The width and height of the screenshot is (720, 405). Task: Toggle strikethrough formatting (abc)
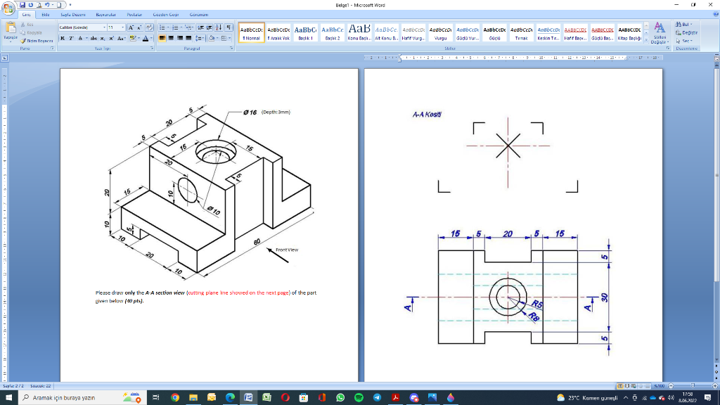94,39
